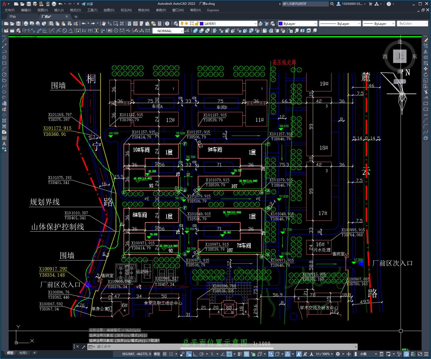Toggle Snap mode in status bar
Image resolution: width=431 pixels, height=359 pixels.
click(x=171, y=354)
